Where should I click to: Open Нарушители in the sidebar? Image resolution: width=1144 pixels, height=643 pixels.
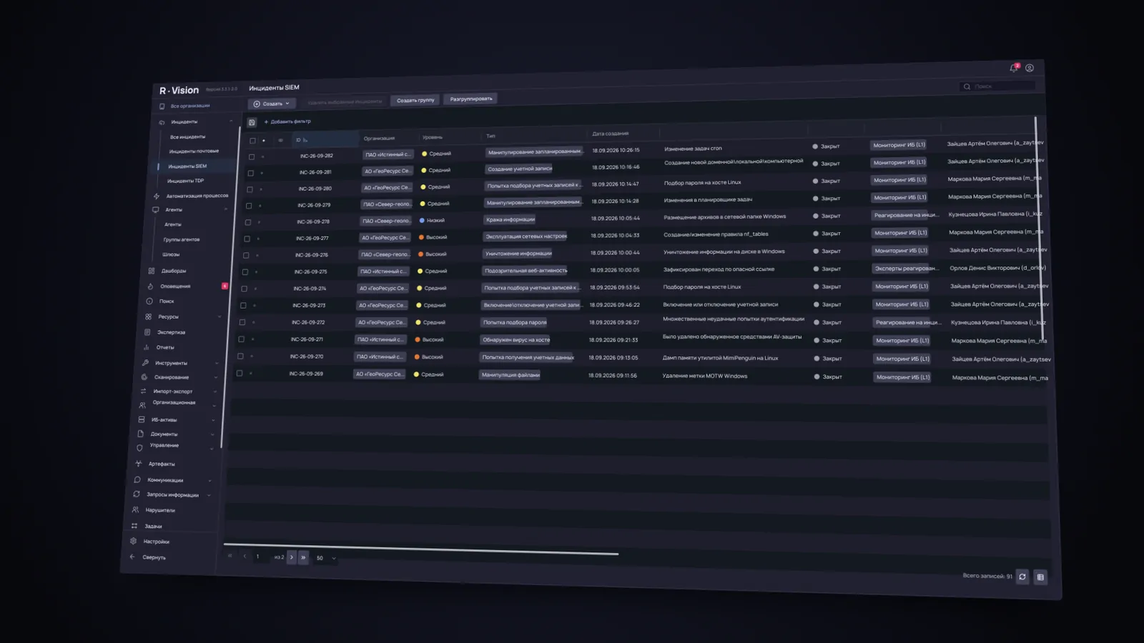(x=160, y=510)
